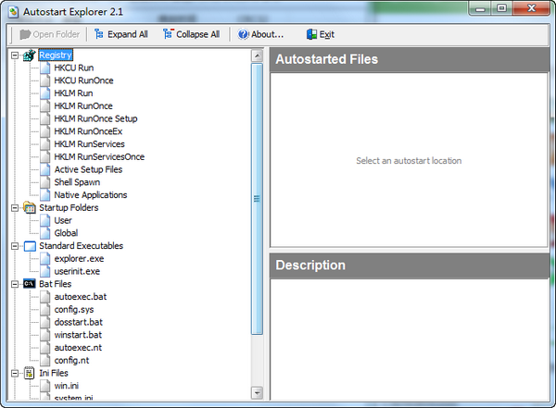Click the page icon beside explorer.exe

pyautogui.click(x=44, y=259)
